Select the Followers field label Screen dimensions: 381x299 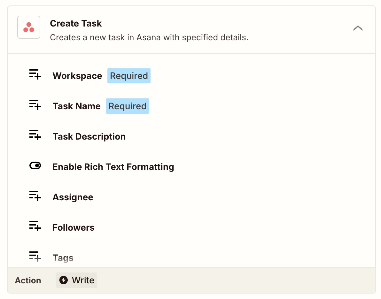point(74,228)
